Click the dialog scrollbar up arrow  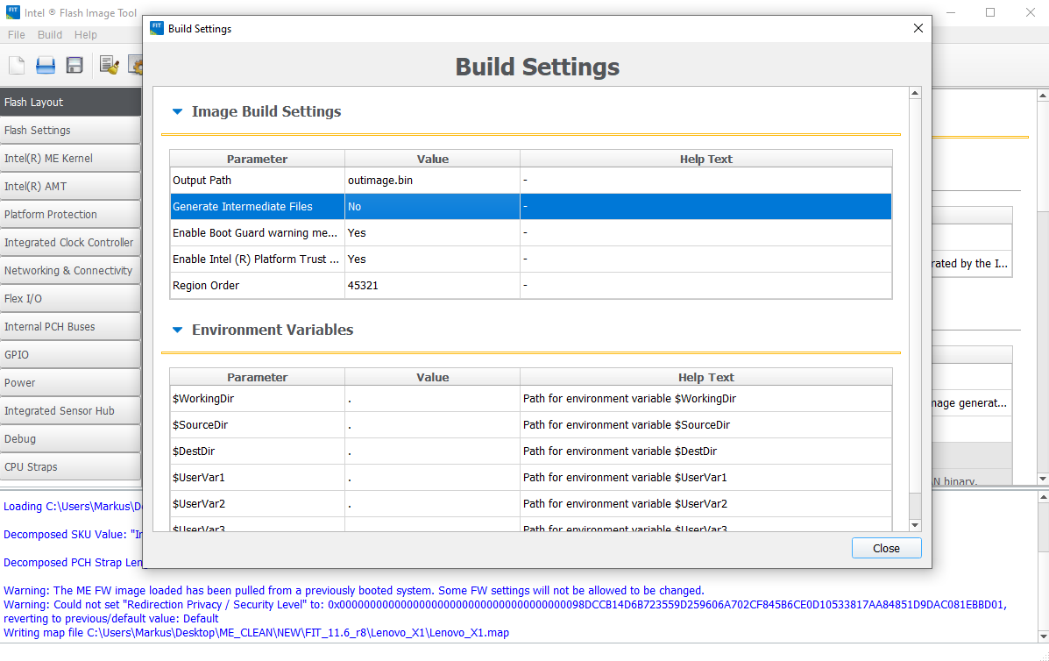pos(915,93)
